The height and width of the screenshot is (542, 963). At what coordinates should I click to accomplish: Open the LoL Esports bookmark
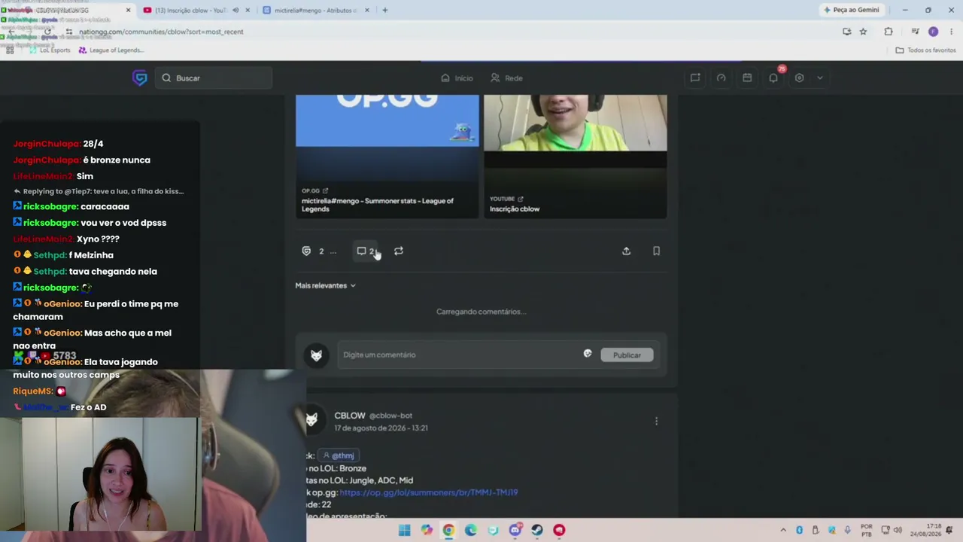pyautogui.click(x=49, y=50)
